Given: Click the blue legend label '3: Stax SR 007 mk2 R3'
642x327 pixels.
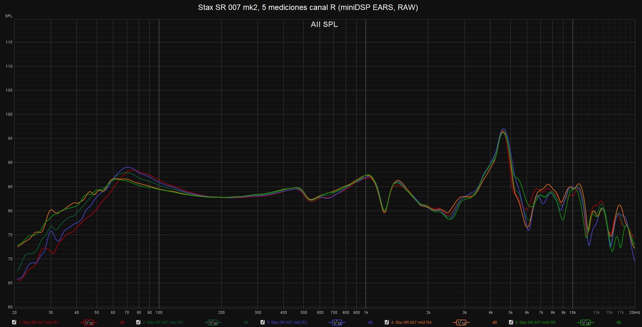Looking at the screenshot, I should click(x=287, y=323).
